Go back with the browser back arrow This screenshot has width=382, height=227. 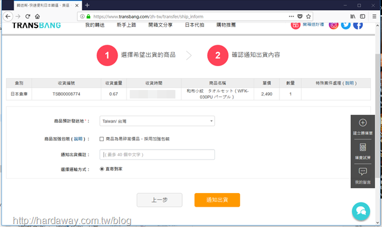[8, 16]
